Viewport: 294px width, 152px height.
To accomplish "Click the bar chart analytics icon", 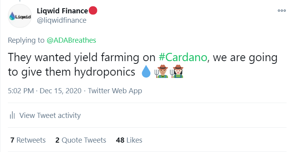I will [x=12, y=115].
